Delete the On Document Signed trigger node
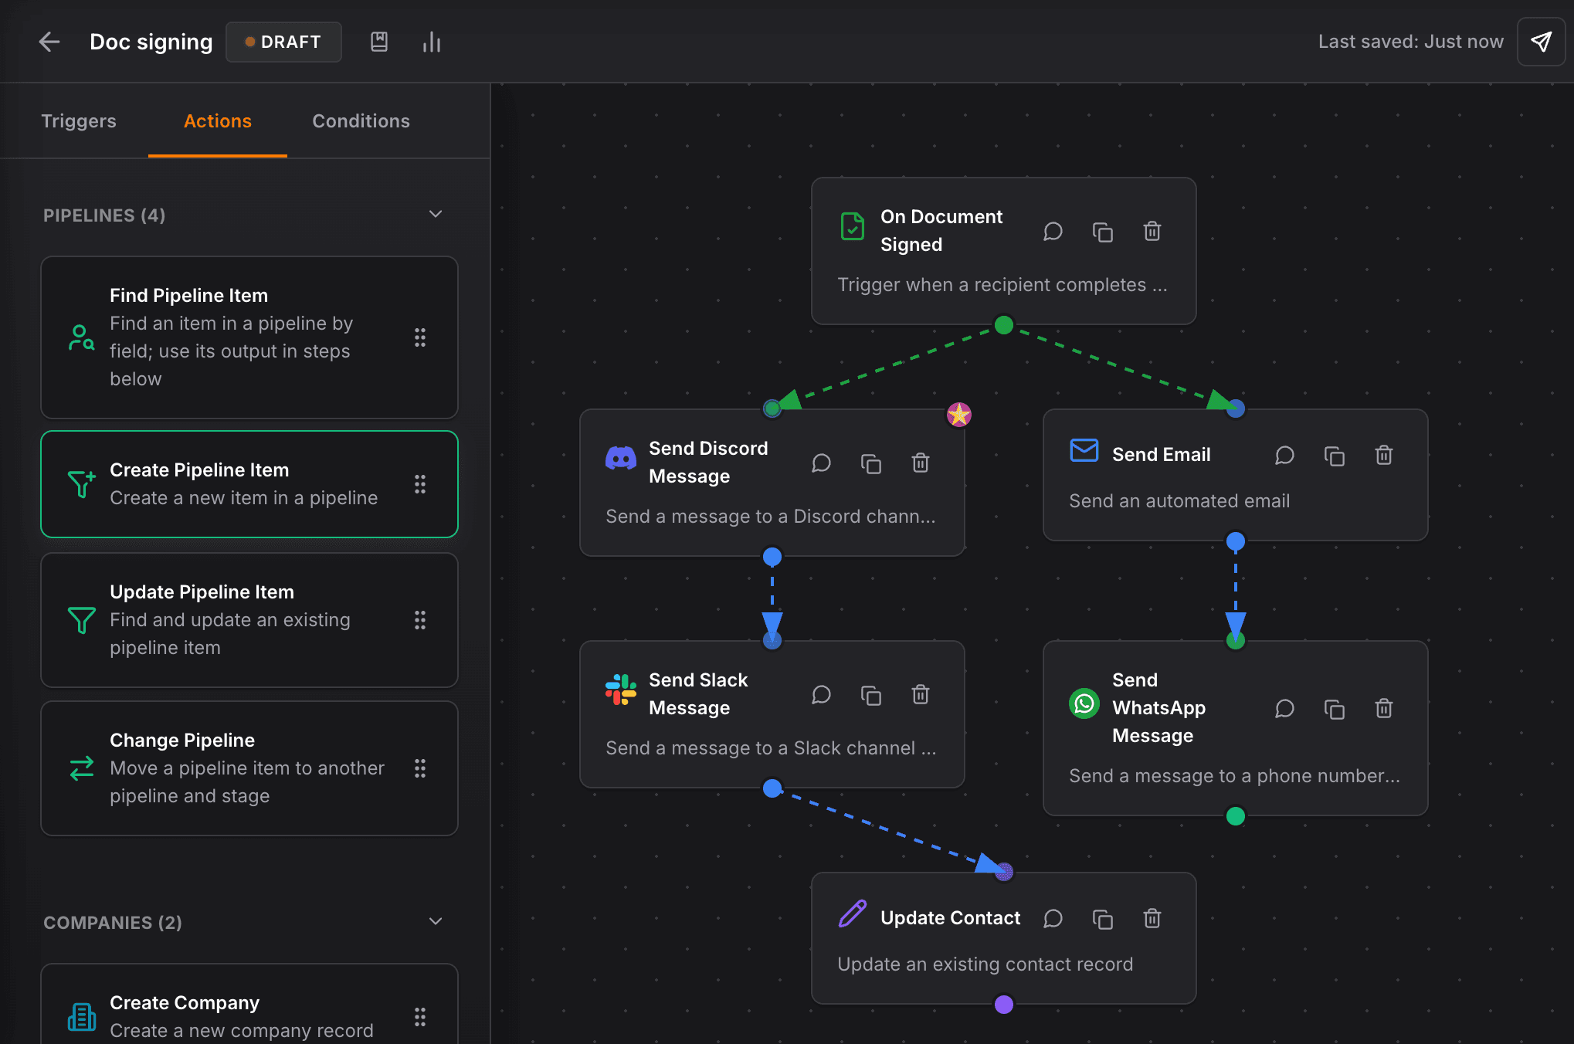This screenshot has width=1574, height=1044. (1152, 231)
